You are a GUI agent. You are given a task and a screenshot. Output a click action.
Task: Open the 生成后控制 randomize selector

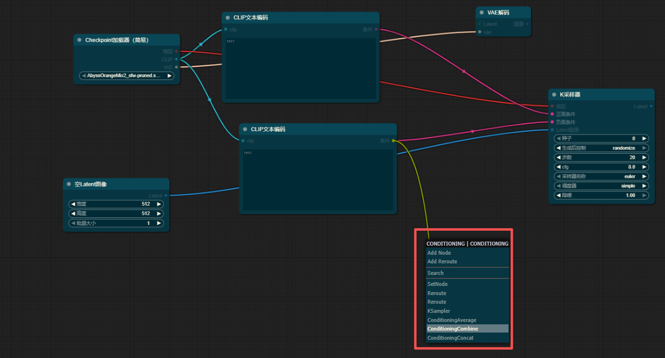pos(601,148)
